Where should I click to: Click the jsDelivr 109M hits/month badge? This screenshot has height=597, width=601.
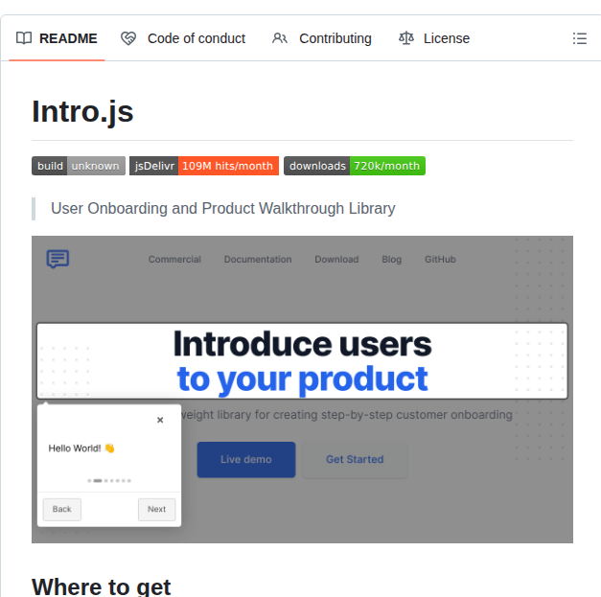point(204,166)
